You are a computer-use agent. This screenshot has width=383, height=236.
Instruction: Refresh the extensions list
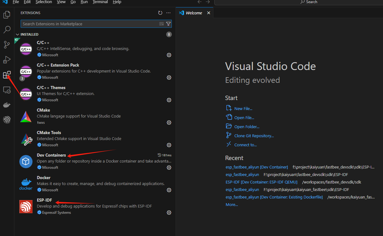pos(160,13)
